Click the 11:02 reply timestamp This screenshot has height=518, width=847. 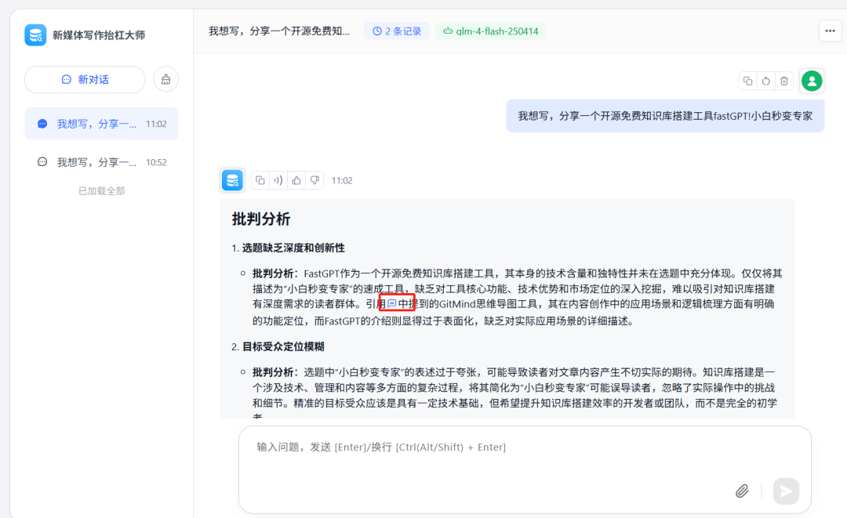[342, 181]
